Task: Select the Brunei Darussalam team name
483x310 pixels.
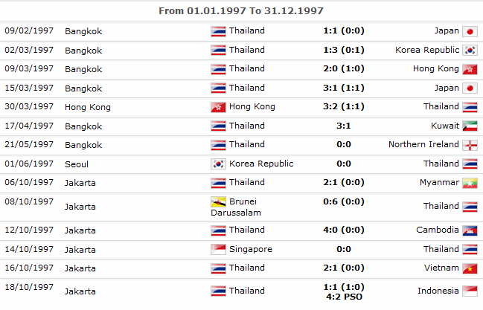Action: coord(236,207)
